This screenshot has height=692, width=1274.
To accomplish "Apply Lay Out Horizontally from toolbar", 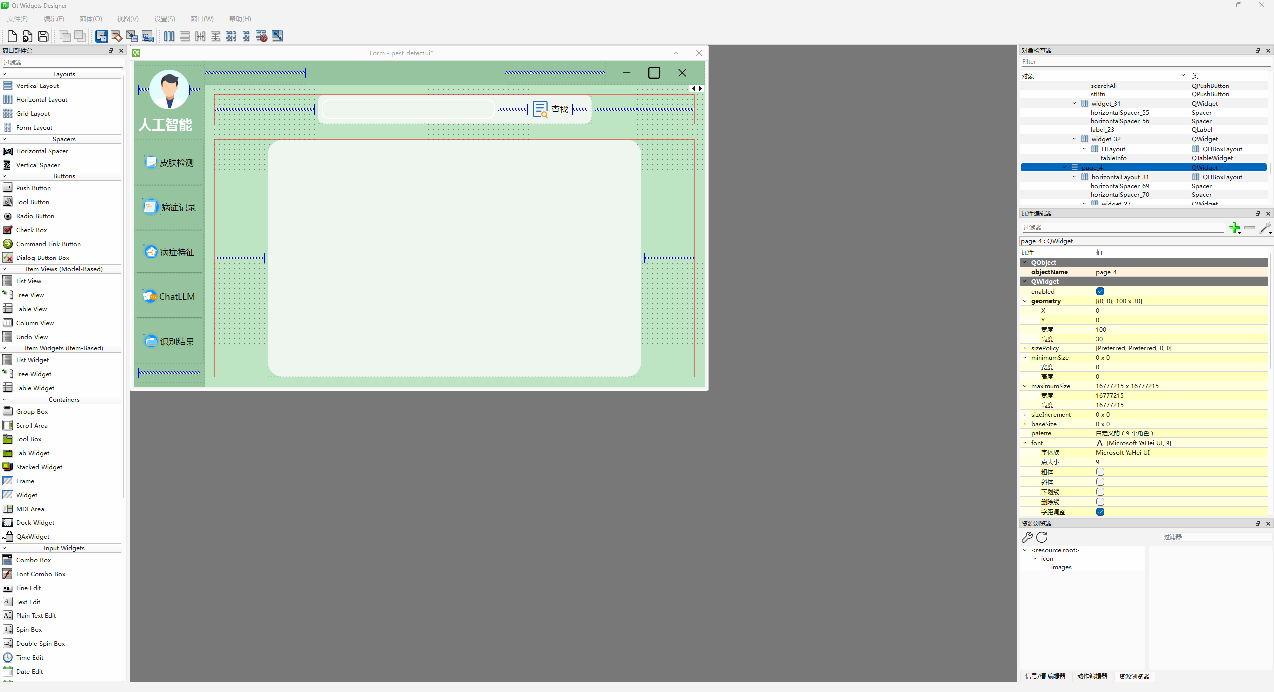I will coord(169,36).
